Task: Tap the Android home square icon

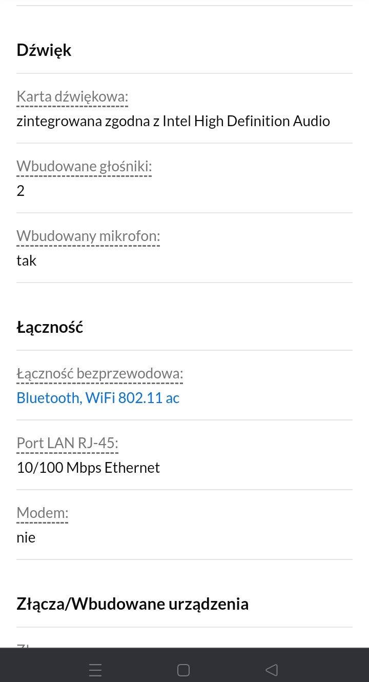Action: tap(183, 670)
